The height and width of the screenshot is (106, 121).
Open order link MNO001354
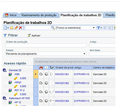coord(62,101)
